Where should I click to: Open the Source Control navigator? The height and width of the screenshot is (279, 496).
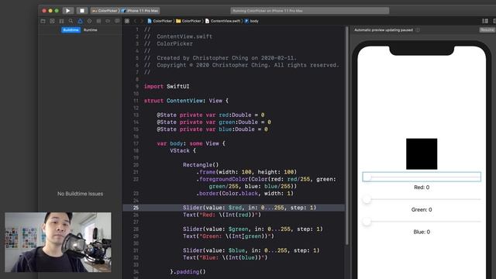[52, 21]
